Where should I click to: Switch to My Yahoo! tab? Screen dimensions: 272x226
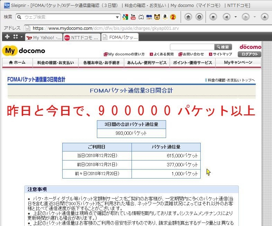44,37
